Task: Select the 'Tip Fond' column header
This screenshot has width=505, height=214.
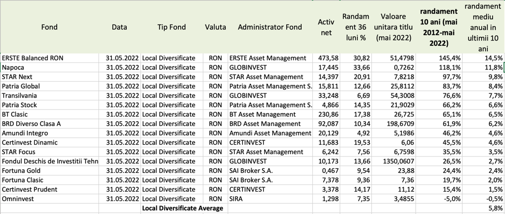Action: [x=172, y=27]
